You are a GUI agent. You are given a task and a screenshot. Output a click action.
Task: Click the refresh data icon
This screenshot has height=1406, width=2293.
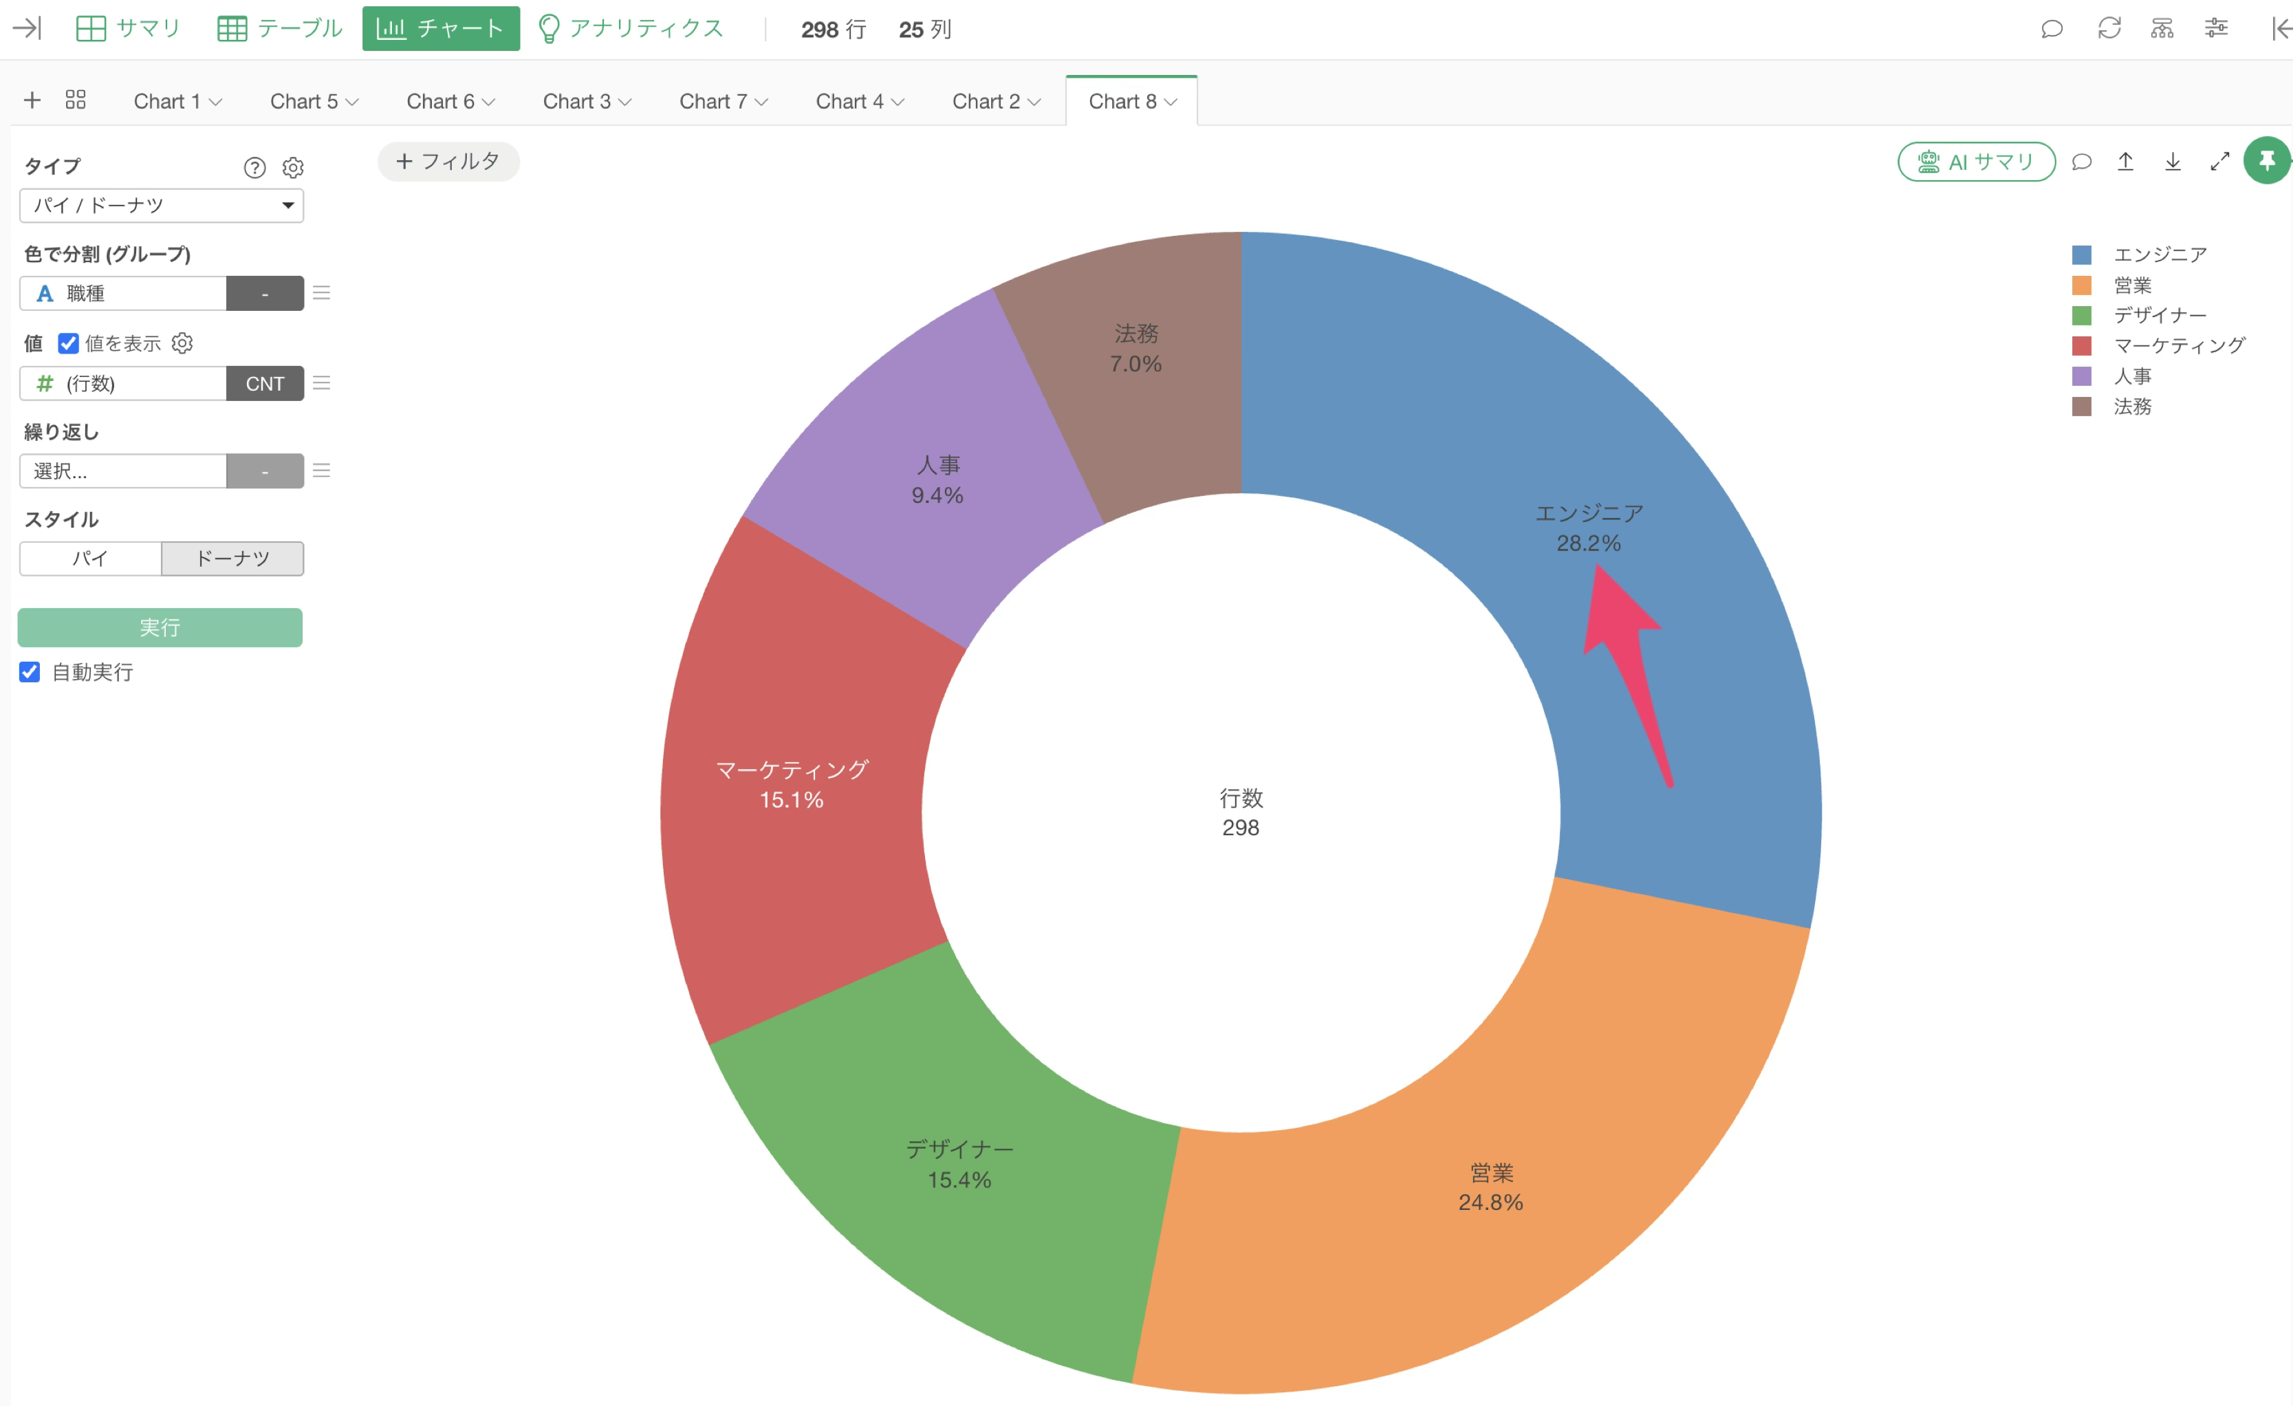[x=2109, y=29]
